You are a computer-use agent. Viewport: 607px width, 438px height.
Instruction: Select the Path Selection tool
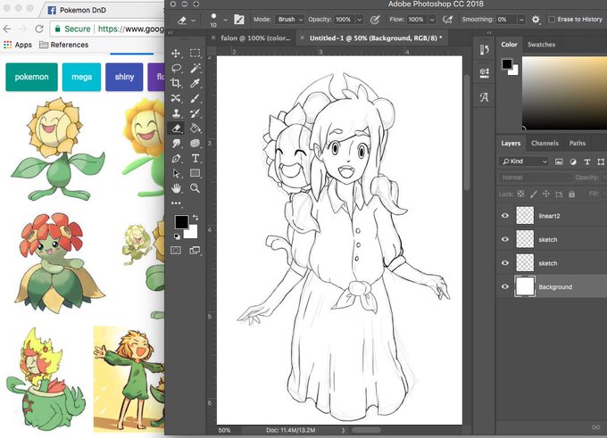[176, 173]
